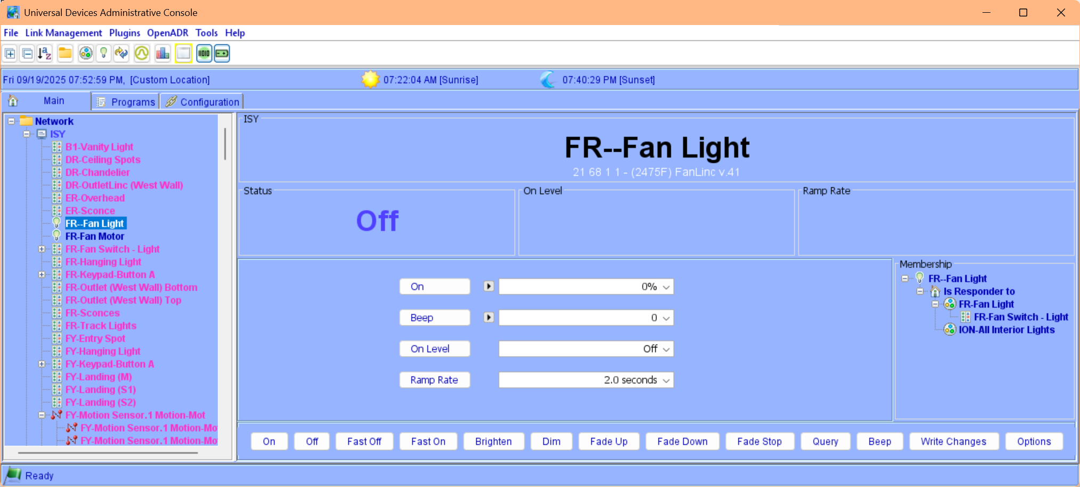Click the Expand All toolbar icon
This screenshot has width=1080, height=487.
click(x=10, y=54)
